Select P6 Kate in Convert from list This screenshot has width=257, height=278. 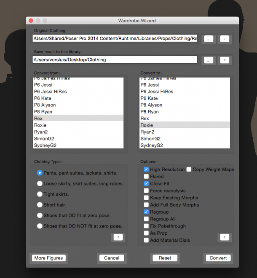78,98
